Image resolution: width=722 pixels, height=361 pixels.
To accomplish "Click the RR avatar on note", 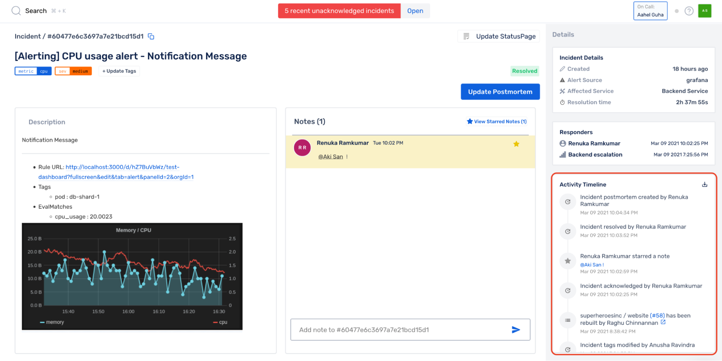I will [302, 148].
